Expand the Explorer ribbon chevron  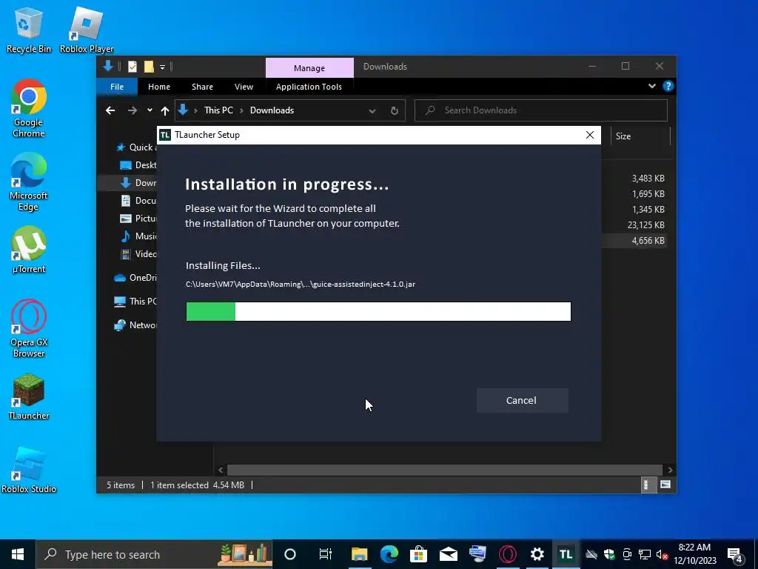click(x=652, y=86)
